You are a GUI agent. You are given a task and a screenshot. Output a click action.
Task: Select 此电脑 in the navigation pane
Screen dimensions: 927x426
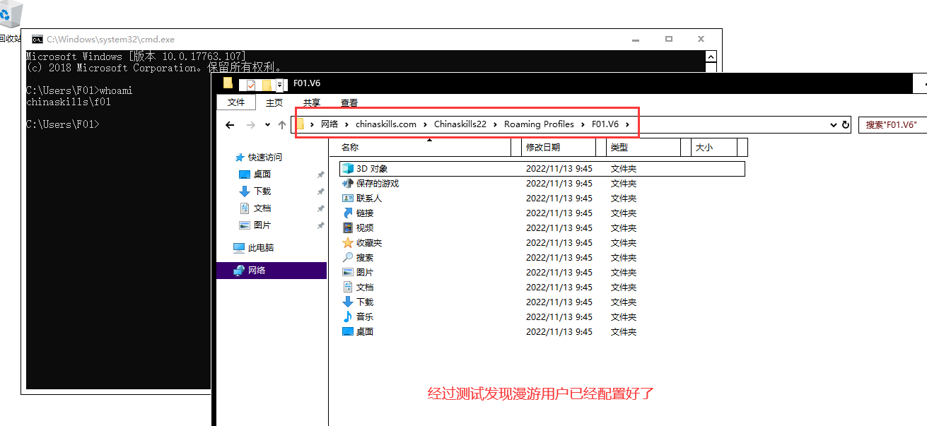pos(261,248)
